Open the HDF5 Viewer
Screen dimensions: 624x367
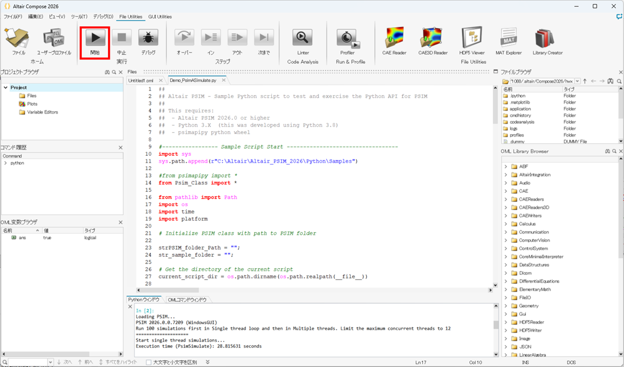pyautogui.click(x=472, y=39)
